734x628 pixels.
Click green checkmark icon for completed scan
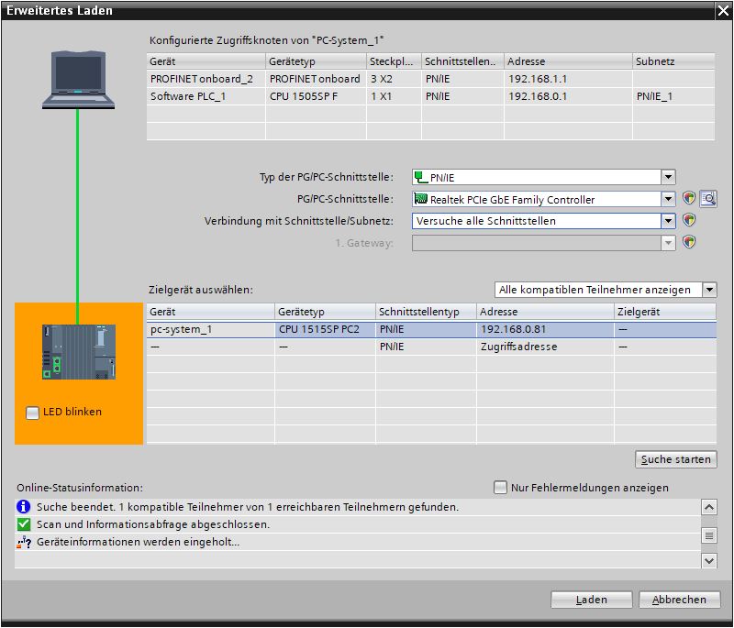click(24, 524)
